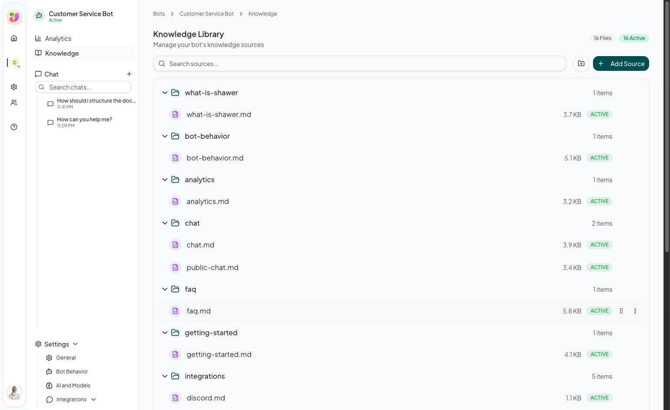Collapse the Settings section chevron
Viewport: 670px width, 410px height.
click(75, 344)
